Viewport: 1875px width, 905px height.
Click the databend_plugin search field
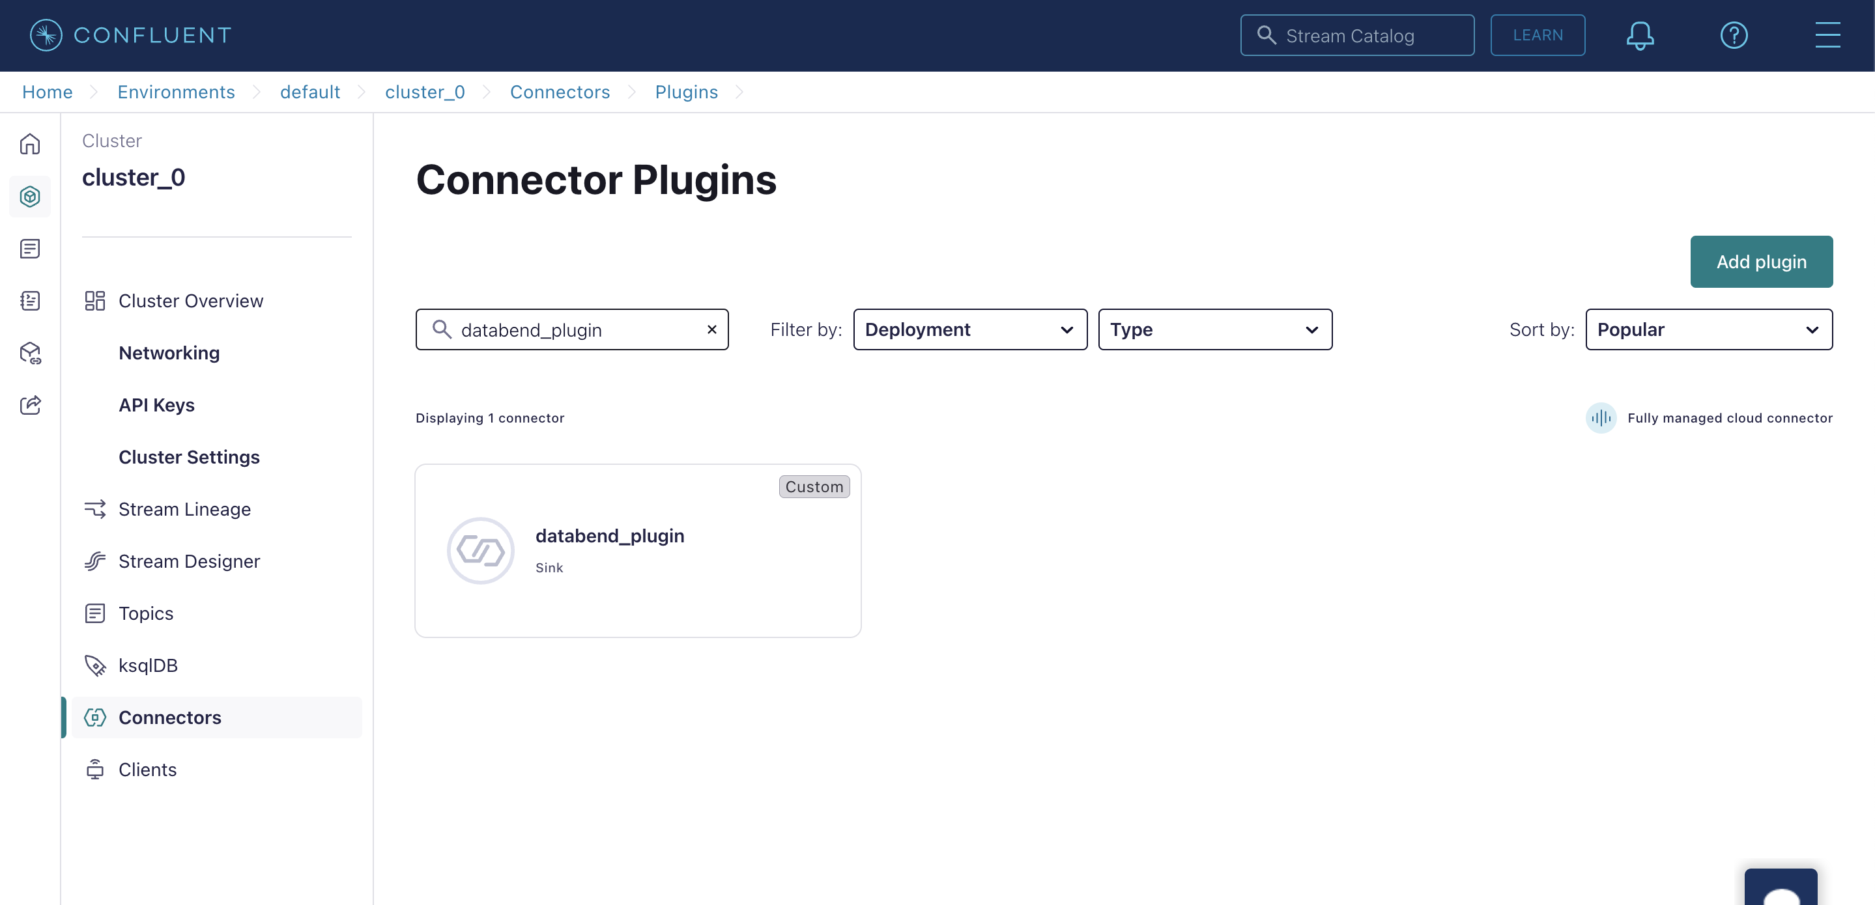coord(571,329)
